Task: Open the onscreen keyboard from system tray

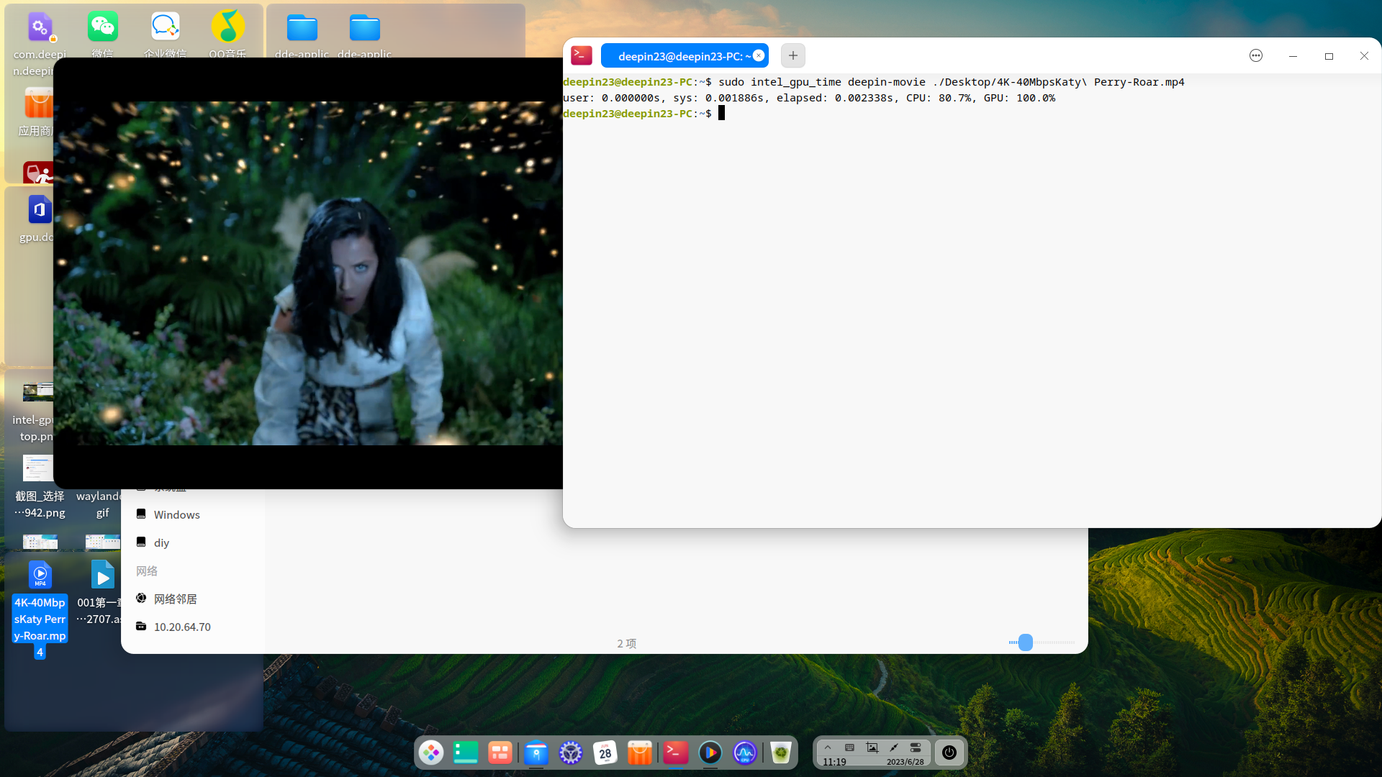Action: 849,748
